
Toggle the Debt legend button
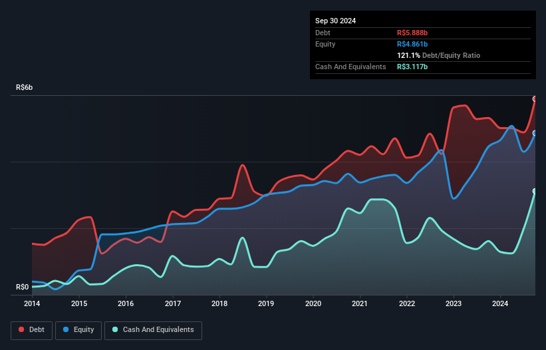tap(33, 330)
